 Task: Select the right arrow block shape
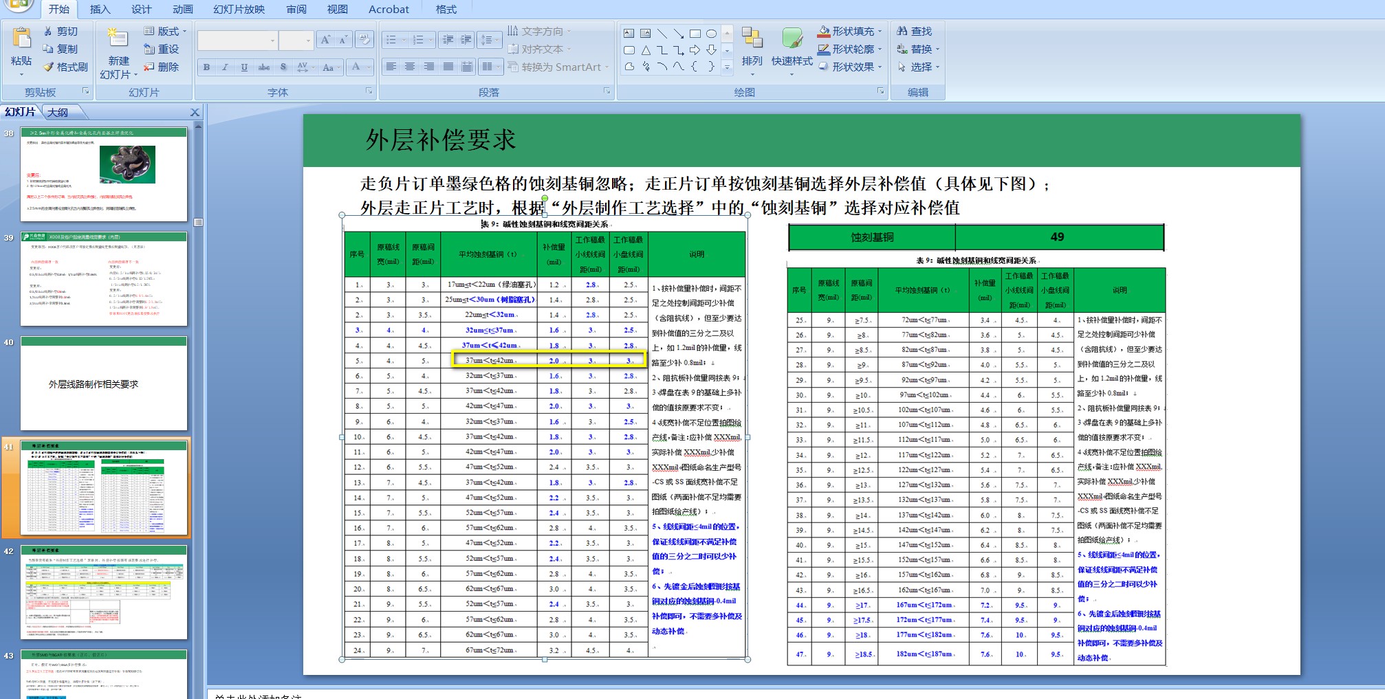coord(695,50)
